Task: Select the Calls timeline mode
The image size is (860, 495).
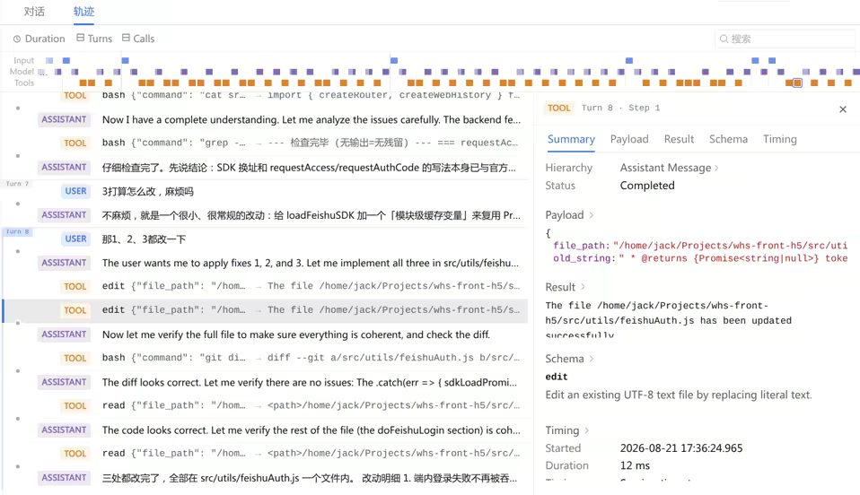Action: pos(138,39)
